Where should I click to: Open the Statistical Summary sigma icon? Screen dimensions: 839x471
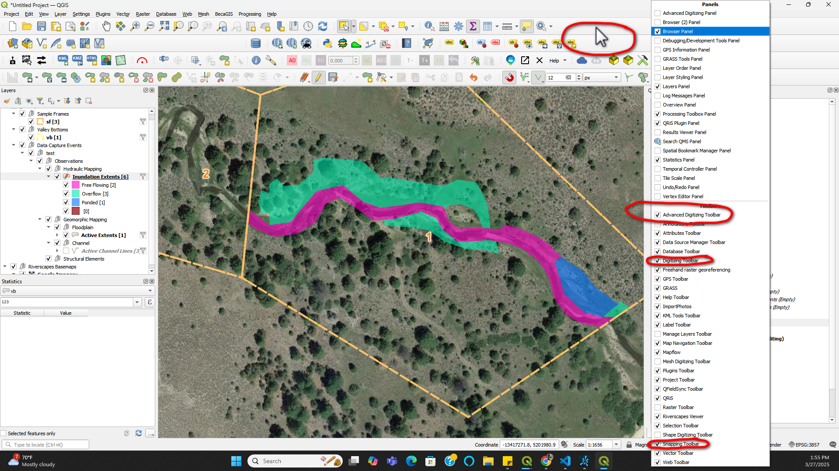473,26
